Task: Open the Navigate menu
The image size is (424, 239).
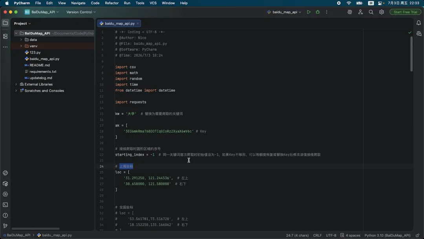Action: pyautogui.click(x=78, y=3)
